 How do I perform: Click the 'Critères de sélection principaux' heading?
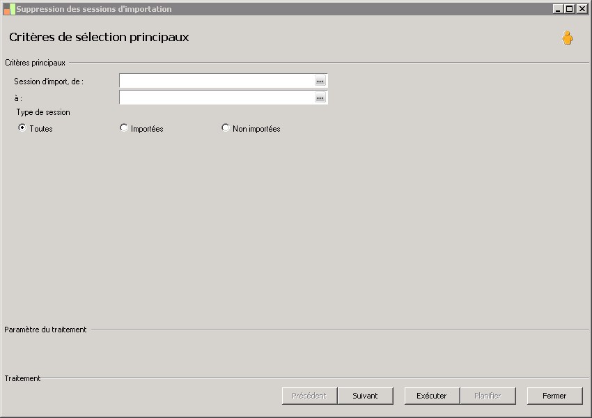[99, 37]
